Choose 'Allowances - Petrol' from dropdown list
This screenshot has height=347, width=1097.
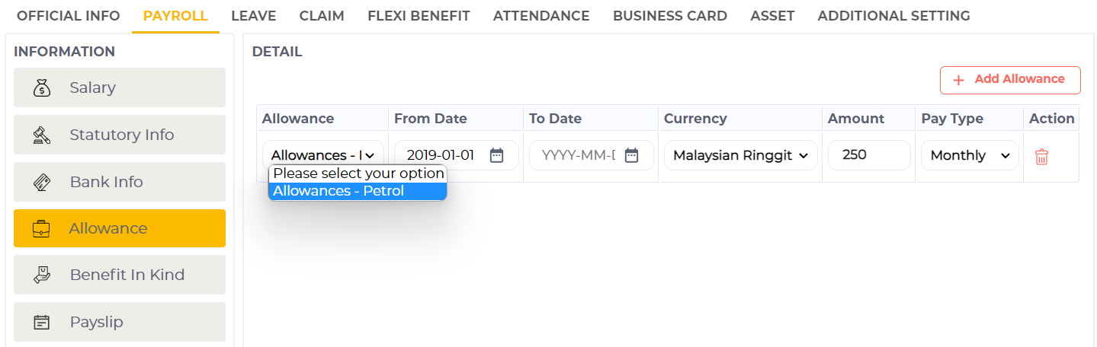tap(357, 191)
